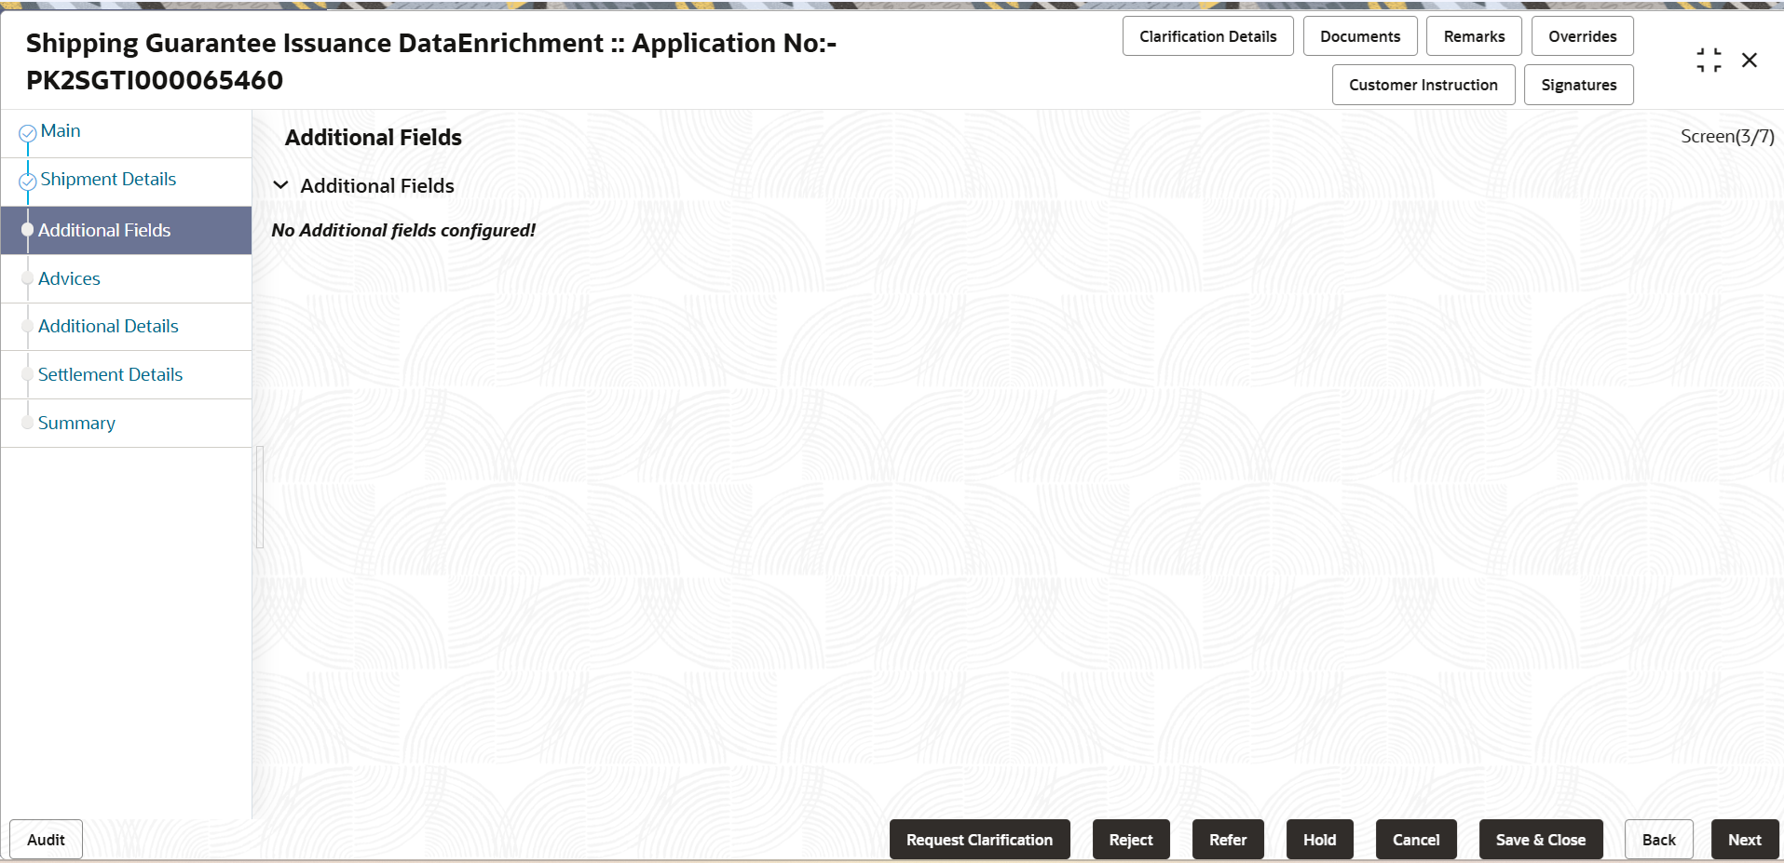
Task: Cancel the data enrichment
Action: point(1416,840)
